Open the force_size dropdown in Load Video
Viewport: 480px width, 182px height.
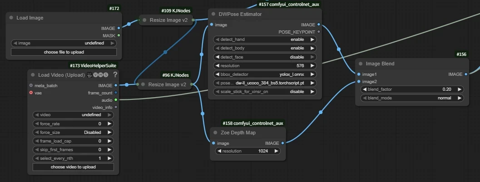coord(73,132)
